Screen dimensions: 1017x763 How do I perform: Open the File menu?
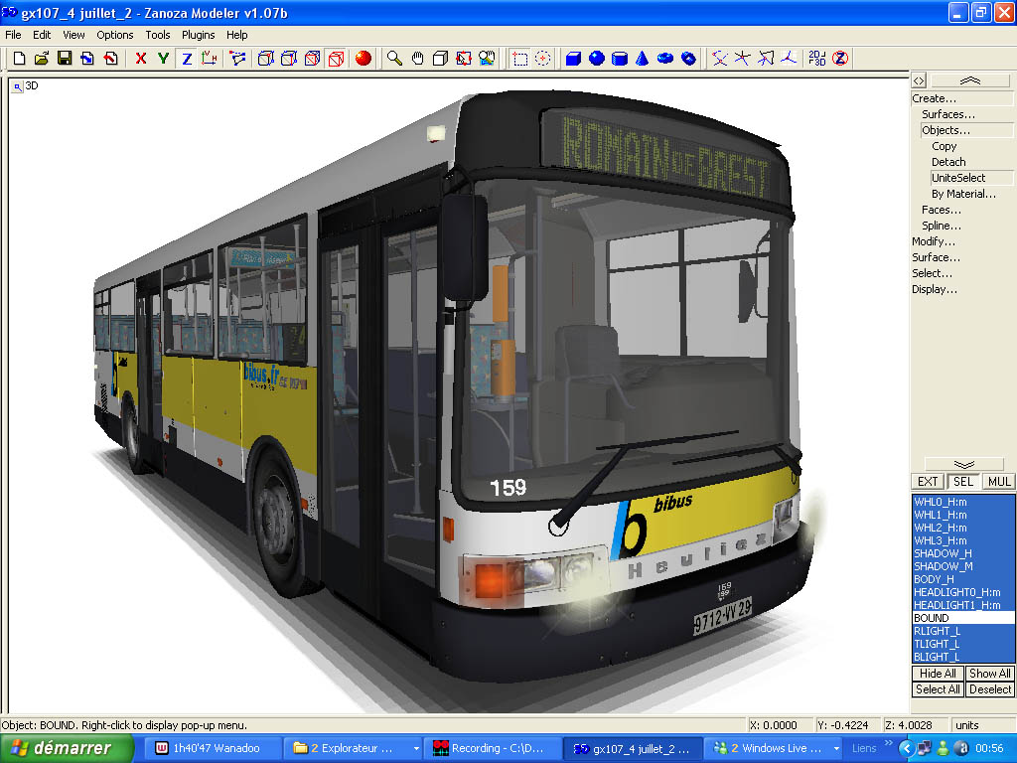point(13,35)
